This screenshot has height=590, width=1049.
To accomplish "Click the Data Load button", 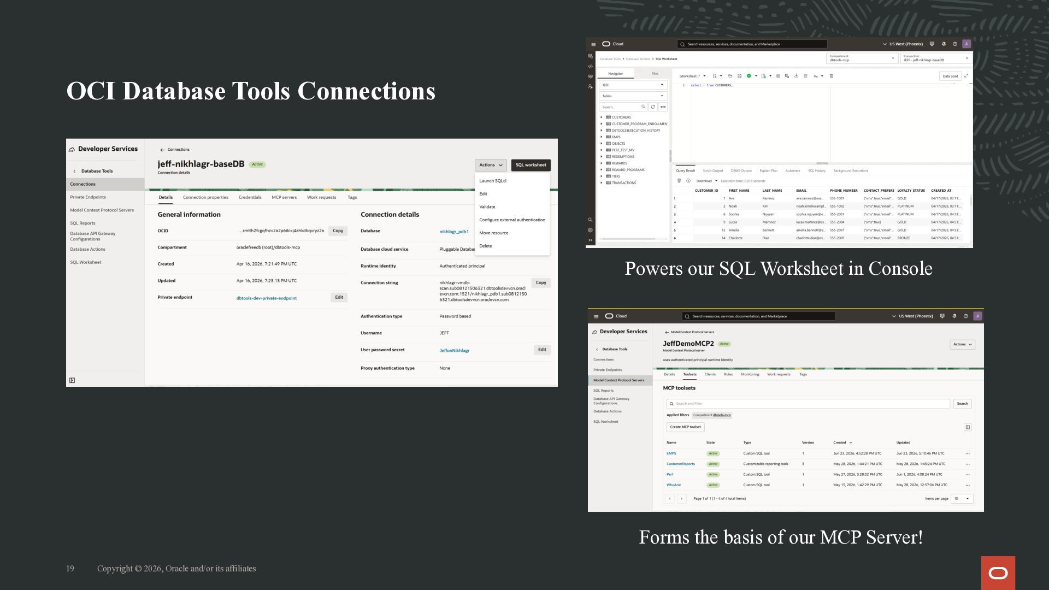I will pyautogui.click(x=950, y=76).
